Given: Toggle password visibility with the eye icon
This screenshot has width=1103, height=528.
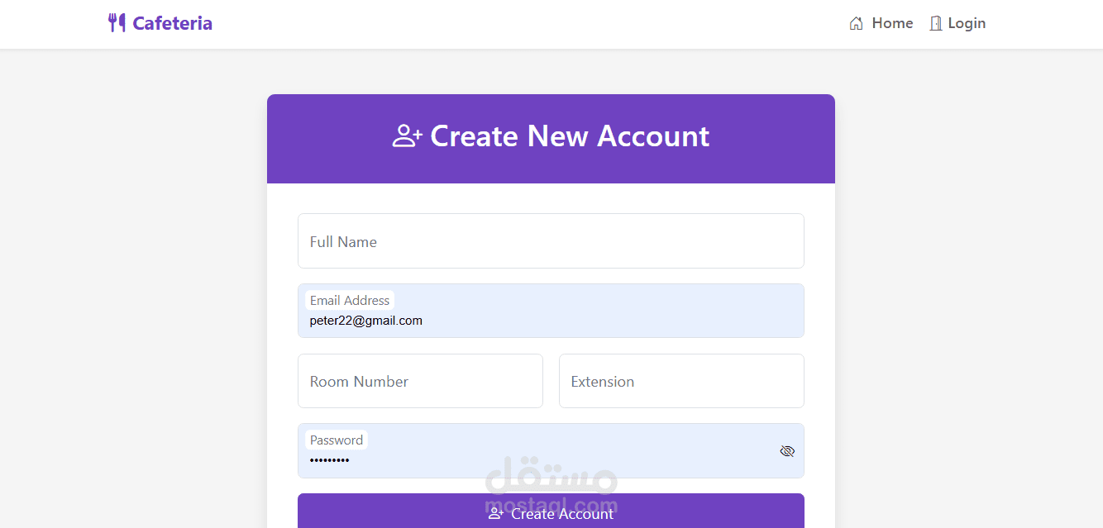Looking at the screenshot, I should (787, 451).
